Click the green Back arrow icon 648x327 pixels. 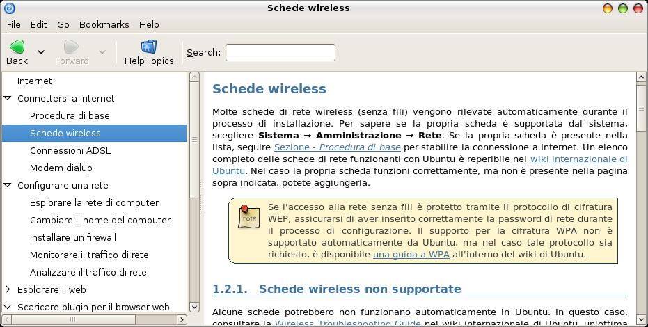coord(17,47)
